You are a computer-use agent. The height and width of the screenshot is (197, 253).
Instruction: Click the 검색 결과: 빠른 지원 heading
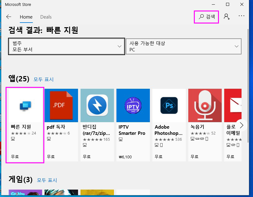pyautogui.click(x=43, y=30)
